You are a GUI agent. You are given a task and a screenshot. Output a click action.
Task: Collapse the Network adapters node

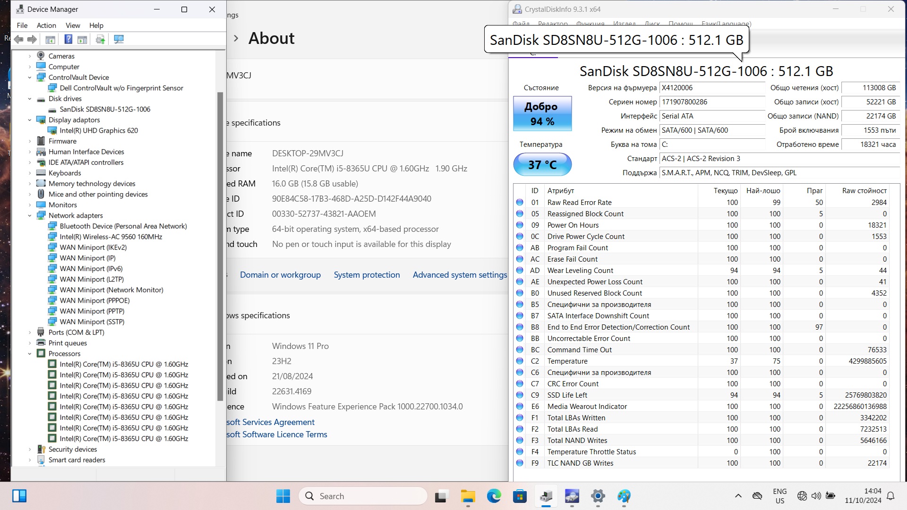click(30, 215)
